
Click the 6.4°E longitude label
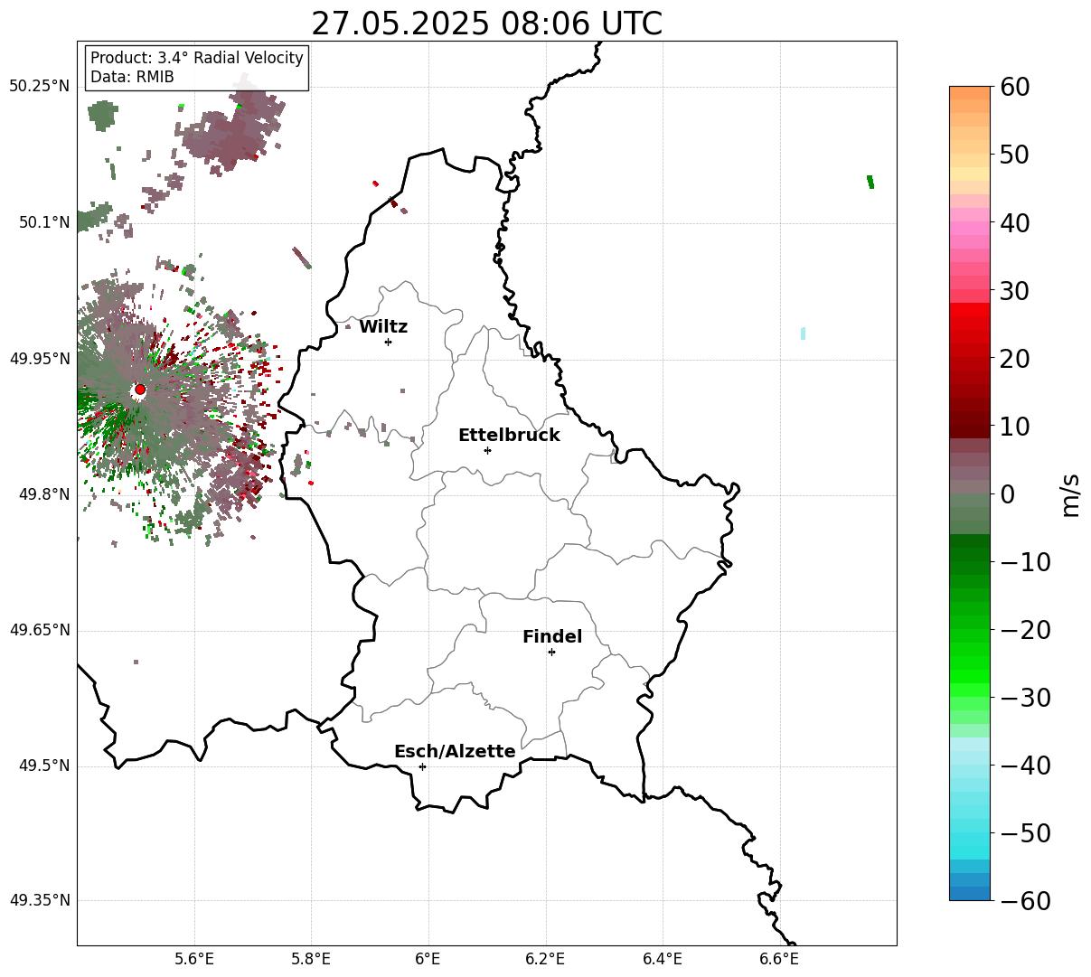coord(663,959)
